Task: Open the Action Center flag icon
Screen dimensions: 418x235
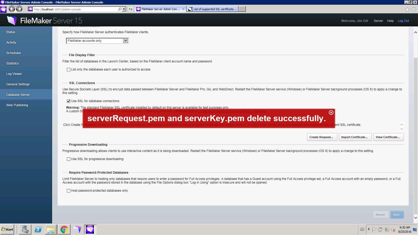Action: tap(374, 230)
